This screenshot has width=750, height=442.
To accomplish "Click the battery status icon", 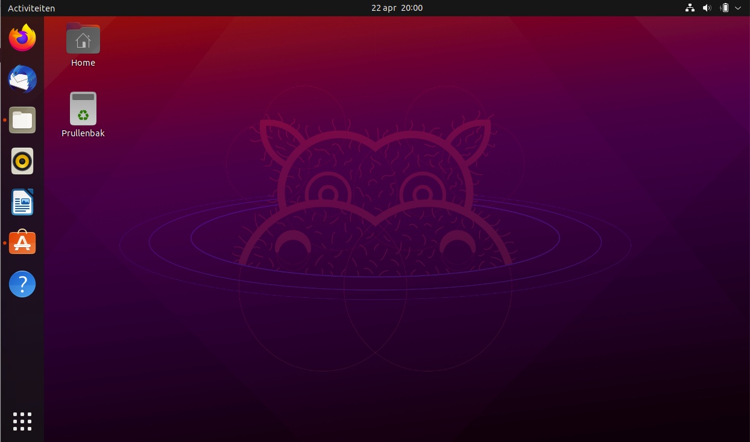I will coord(725,8).
